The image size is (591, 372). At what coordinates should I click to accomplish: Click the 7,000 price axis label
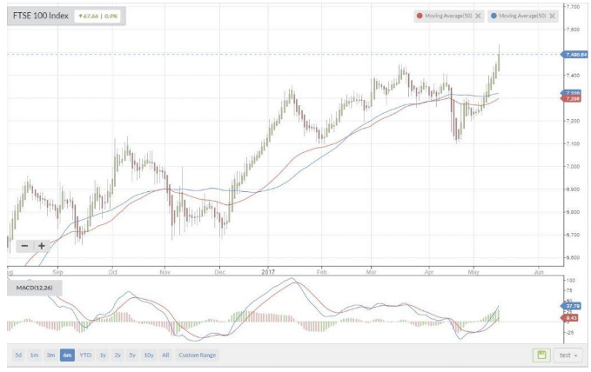(572, 166)
